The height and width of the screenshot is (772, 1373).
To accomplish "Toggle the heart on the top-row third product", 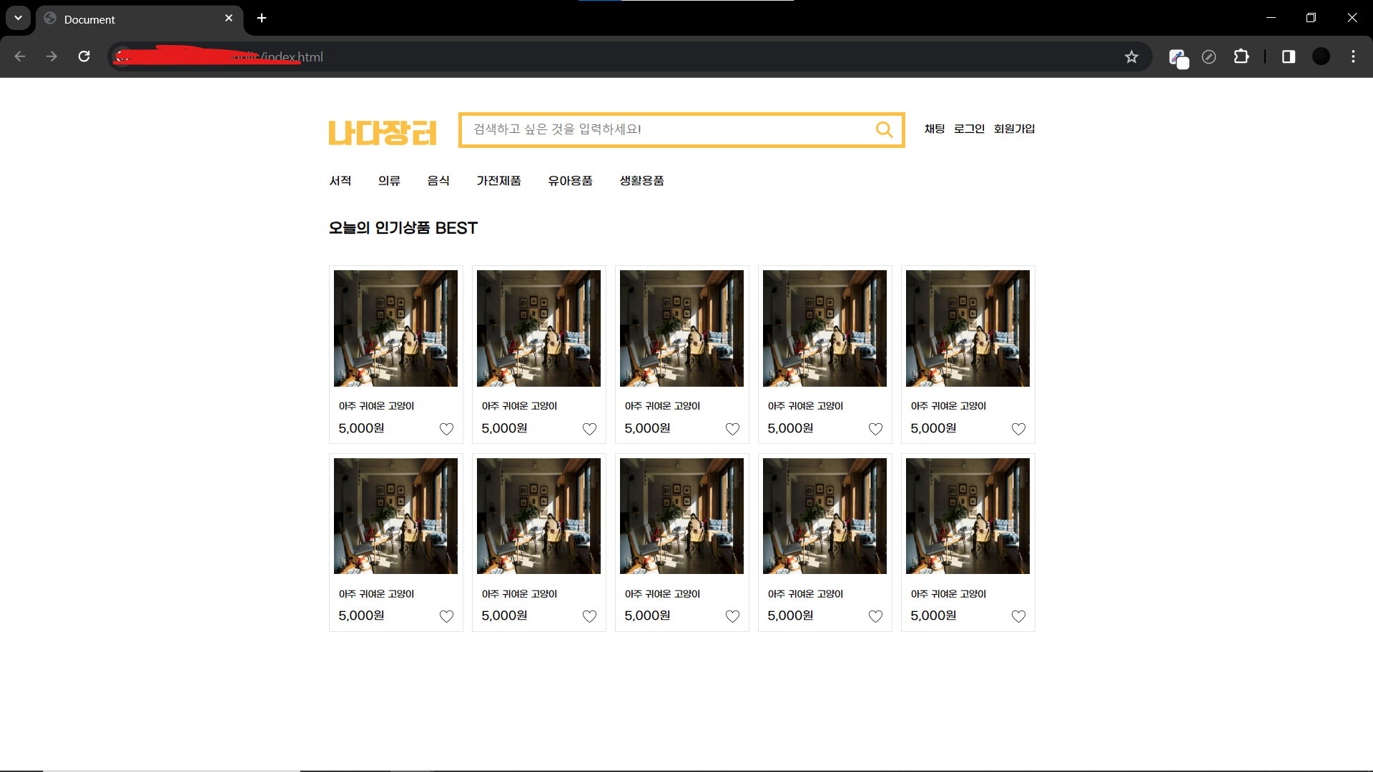I will (x=732, y=429).
